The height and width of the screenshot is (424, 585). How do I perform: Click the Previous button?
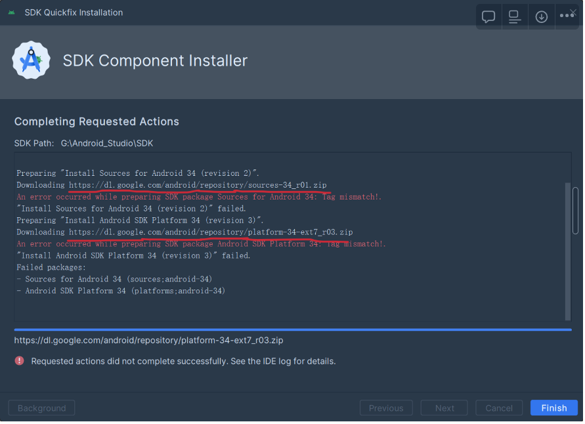click(x=386, y=408)
